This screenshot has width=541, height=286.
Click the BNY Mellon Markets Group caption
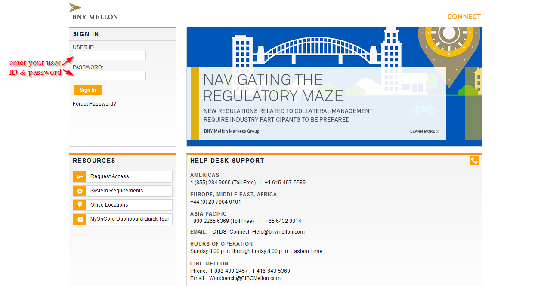click(x=232, y=131)
